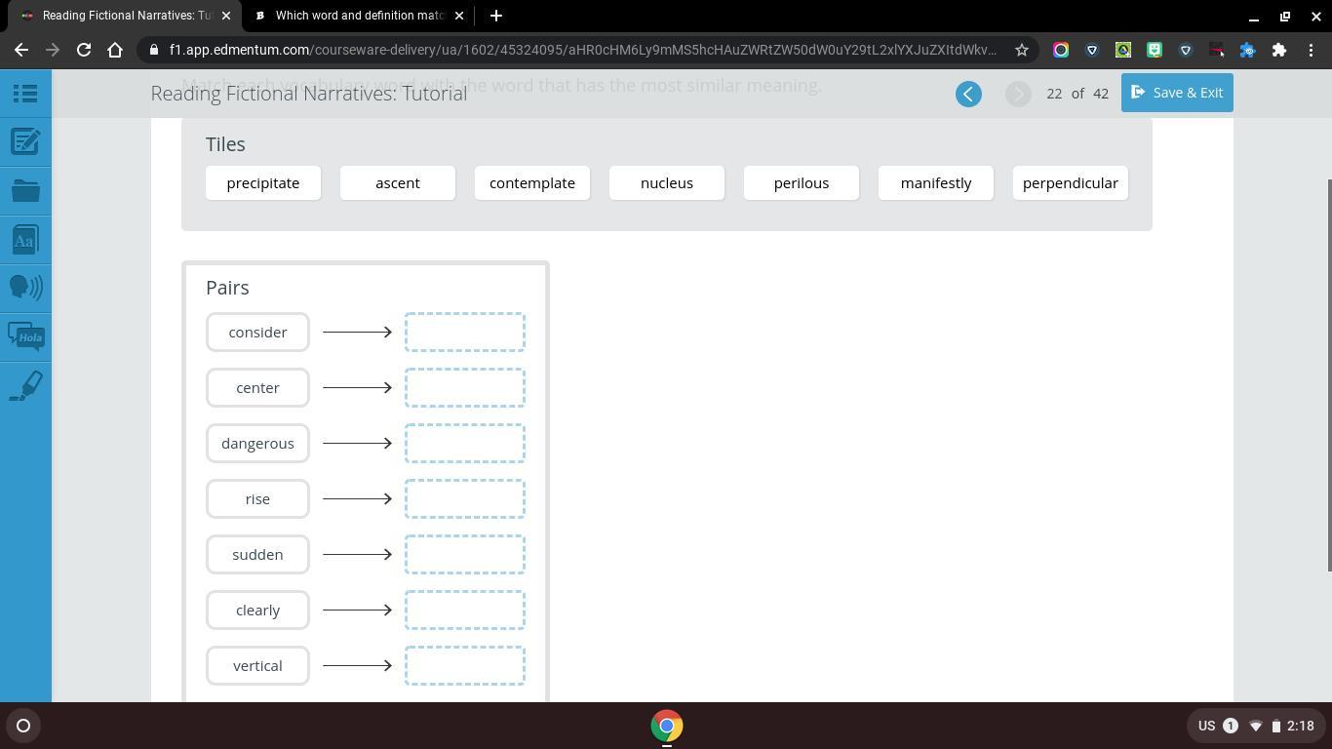Click the site lock icon in address bar
Screen dimensions: 1332x749
point(154,50)
